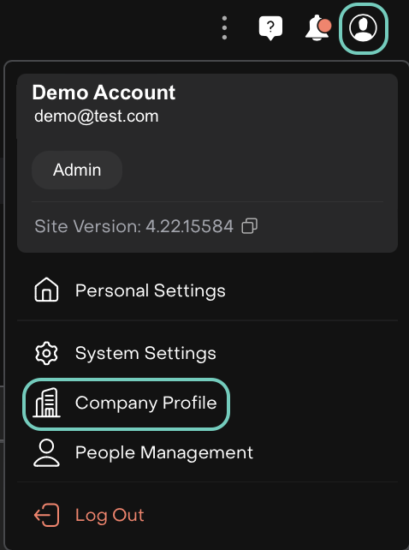Viewport: 409px width, 550px height.
Task: Click the Log Out text
Action: coord(110,515)
